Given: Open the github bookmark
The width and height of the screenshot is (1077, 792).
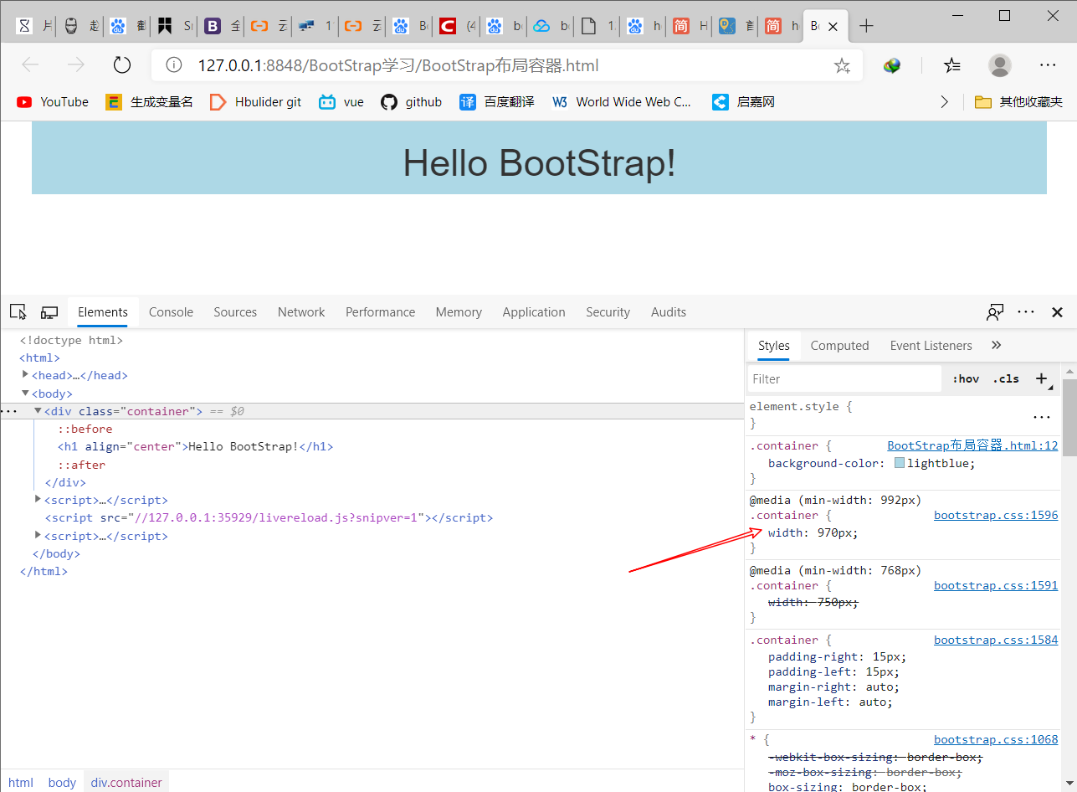Looking at the screenshot, I should pyautogui.click(x=411, y=102).
